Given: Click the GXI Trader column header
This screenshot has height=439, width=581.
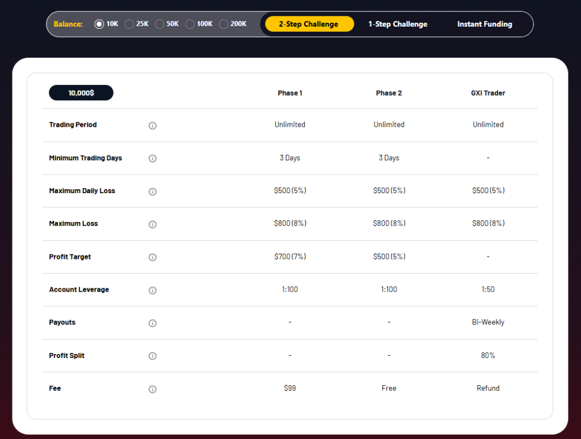Looking at the screenshot, I should 488,92.
